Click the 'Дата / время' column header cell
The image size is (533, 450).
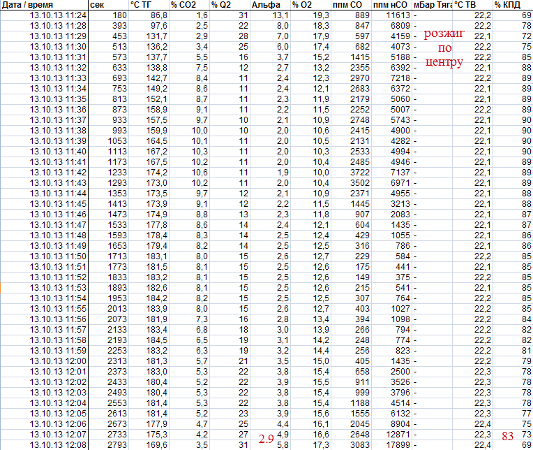point(28,5)
